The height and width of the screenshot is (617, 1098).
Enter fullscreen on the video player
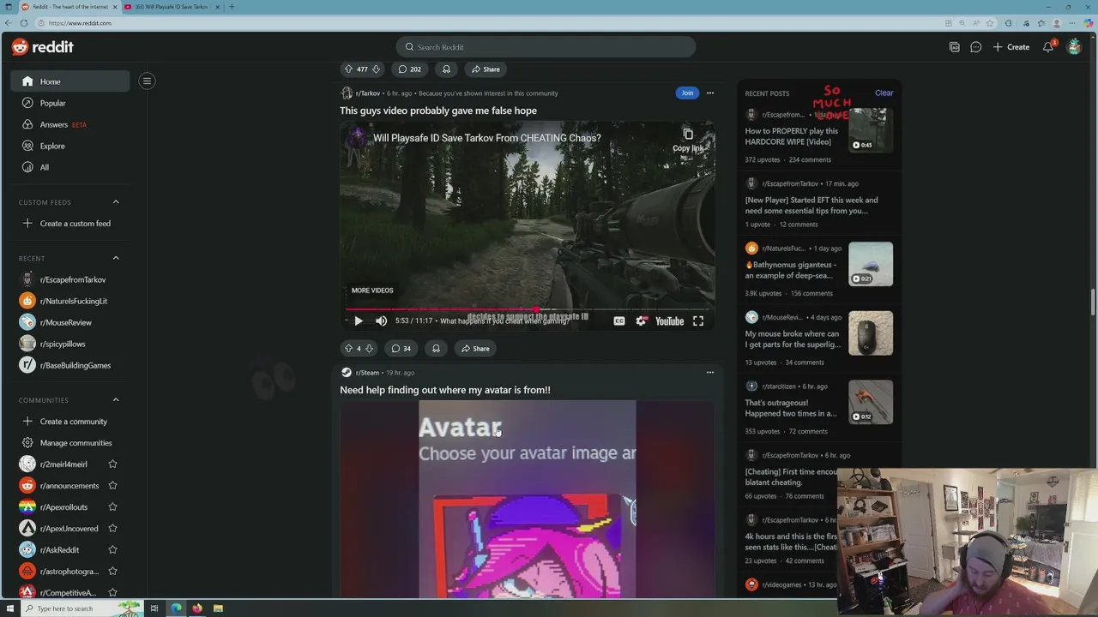[698, 321]
